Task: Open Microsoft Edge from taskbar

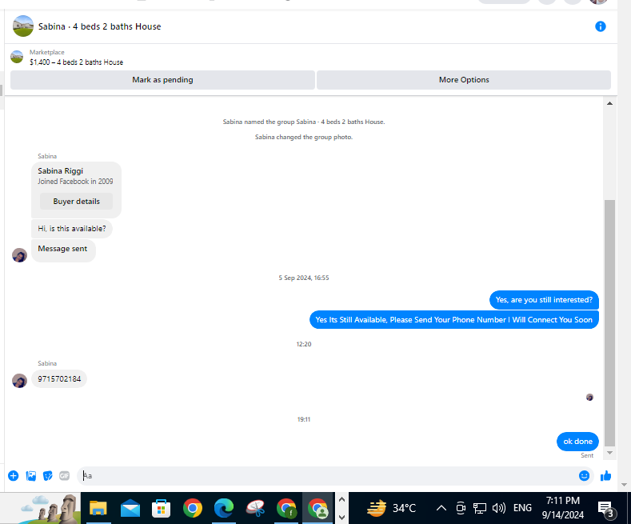Action: 224,508
